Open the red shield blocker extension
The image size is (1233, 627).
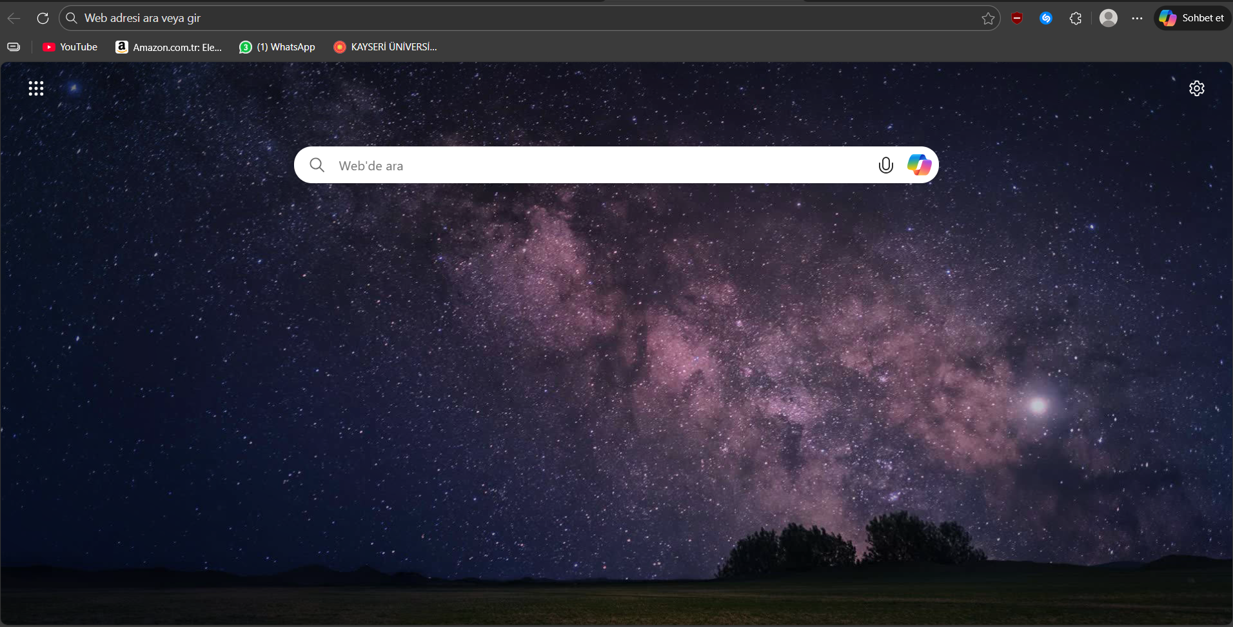(x=1017, y=18)
